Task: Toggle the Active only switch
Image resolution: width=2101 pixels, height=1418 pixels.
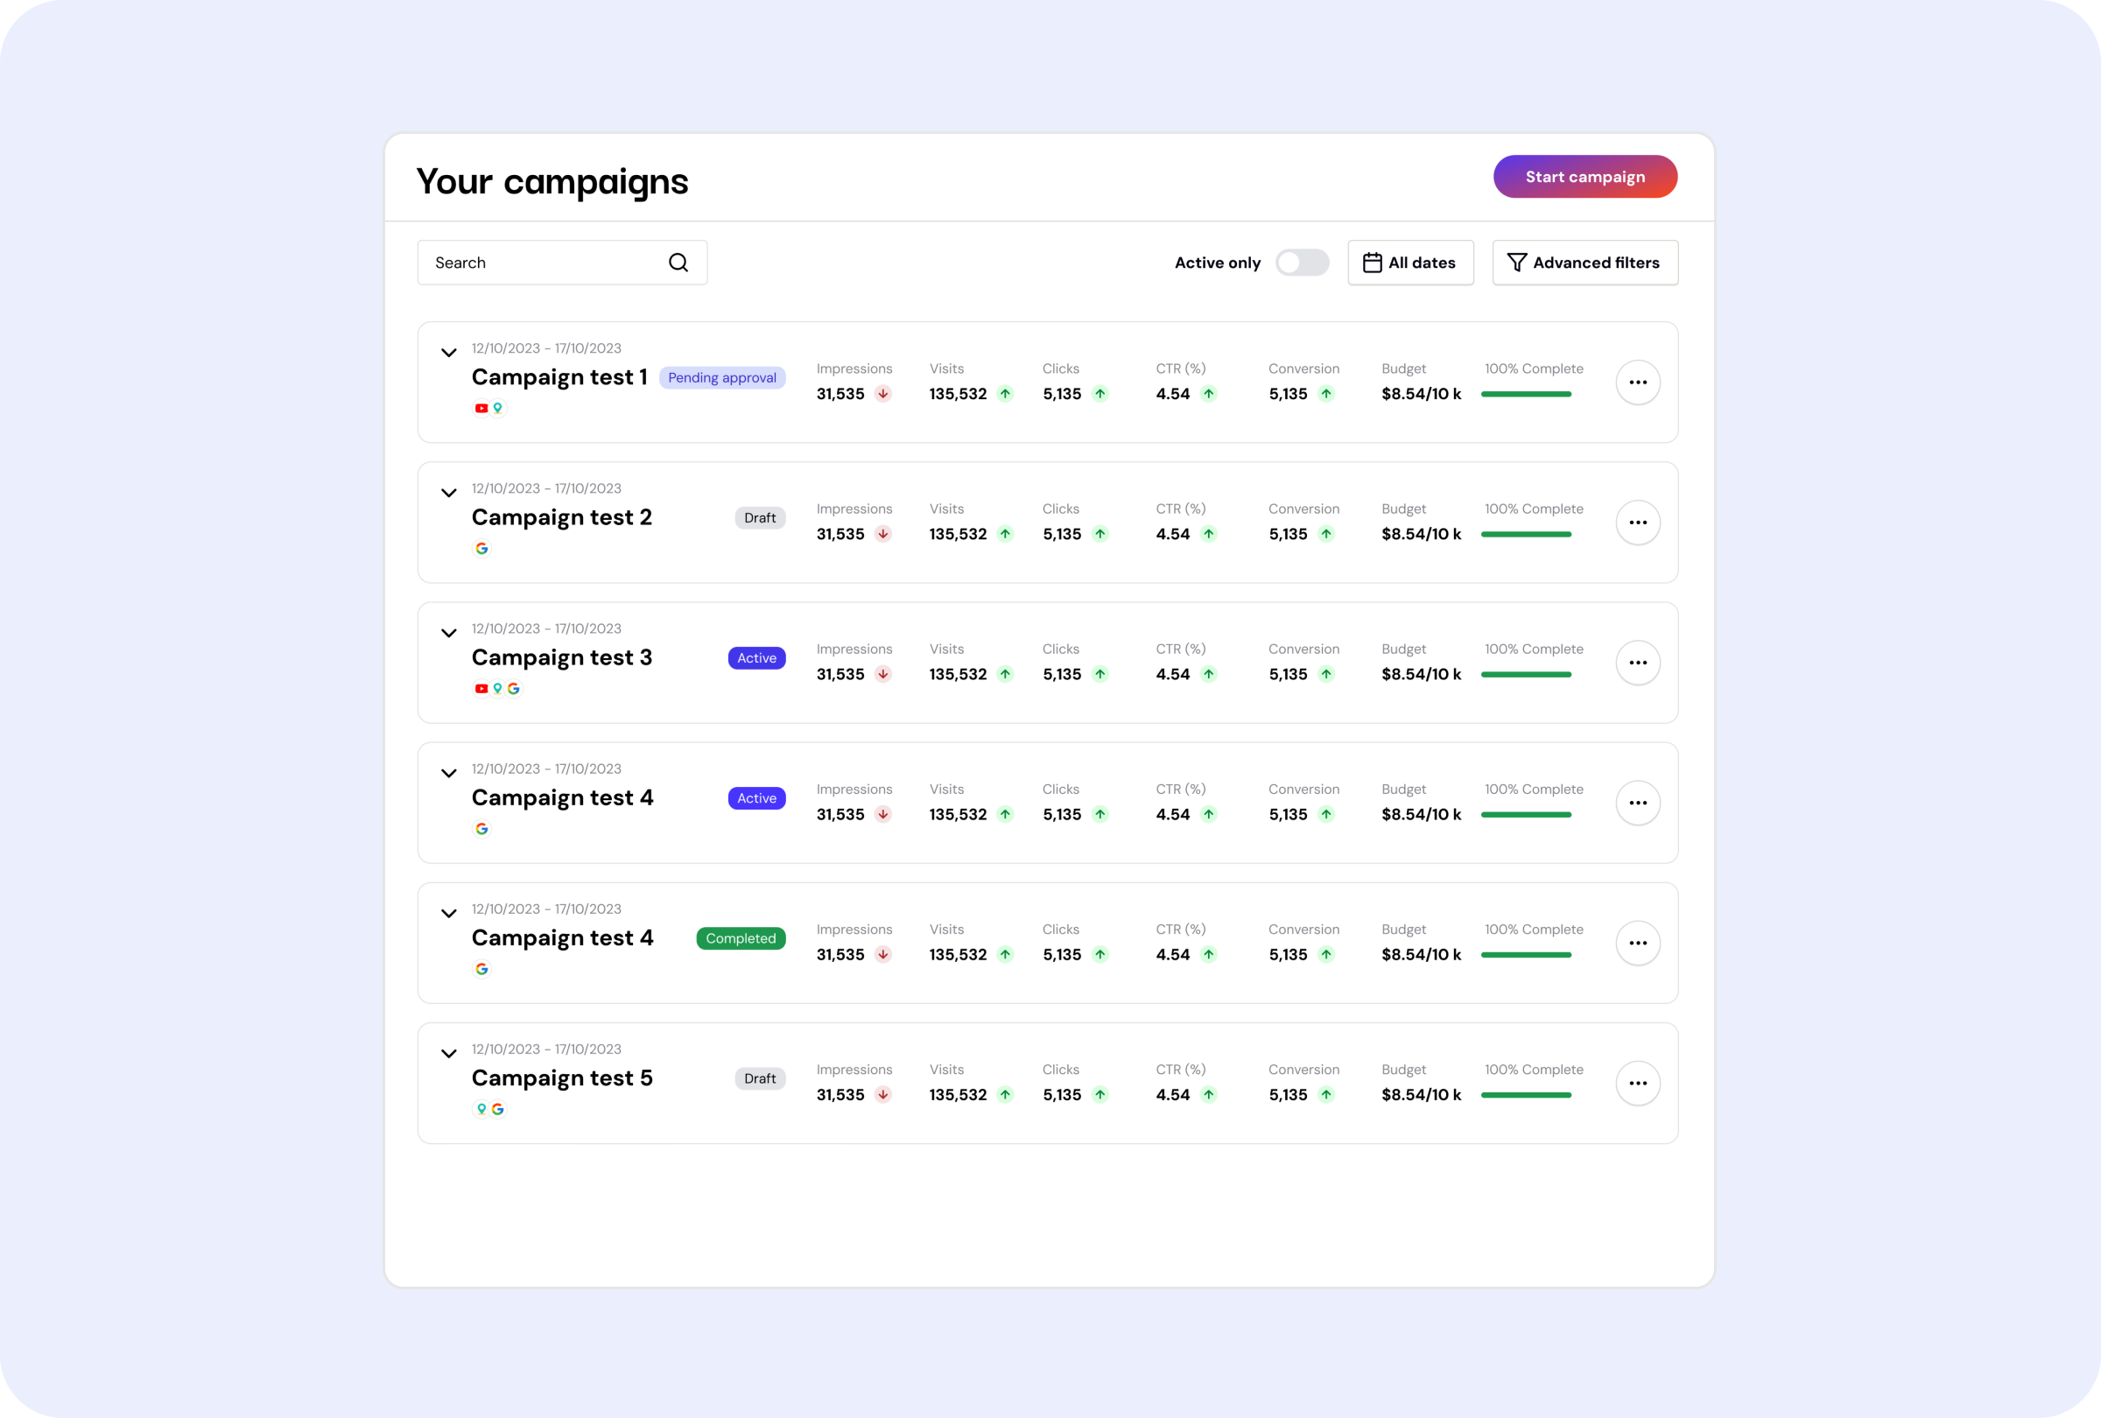Action: (x=1302, y=262)
